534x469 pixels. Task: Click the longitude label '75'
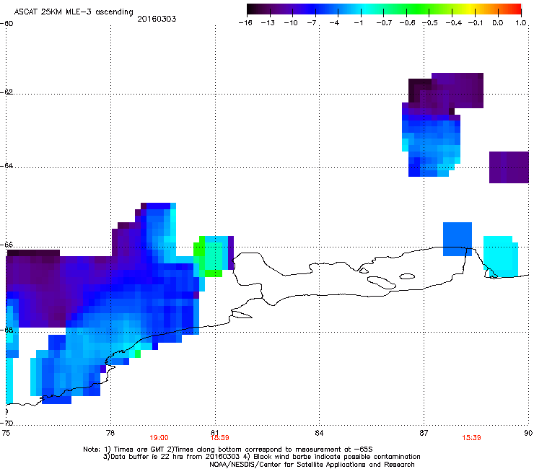click(x=6, y=433)
